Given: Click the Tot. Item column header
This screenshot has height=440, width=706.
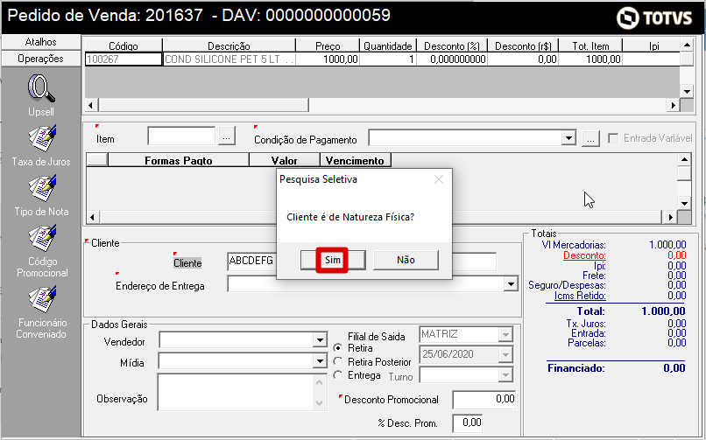Looking at the screenshot, I should tap(590, 45).
